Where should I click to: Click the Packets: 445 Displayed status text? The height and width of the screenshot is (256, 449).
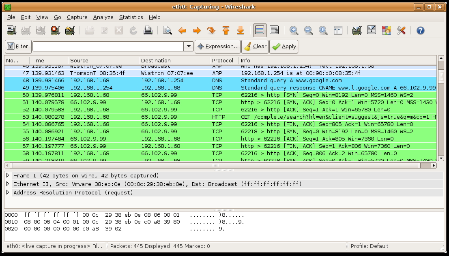(x=160, y=246)
